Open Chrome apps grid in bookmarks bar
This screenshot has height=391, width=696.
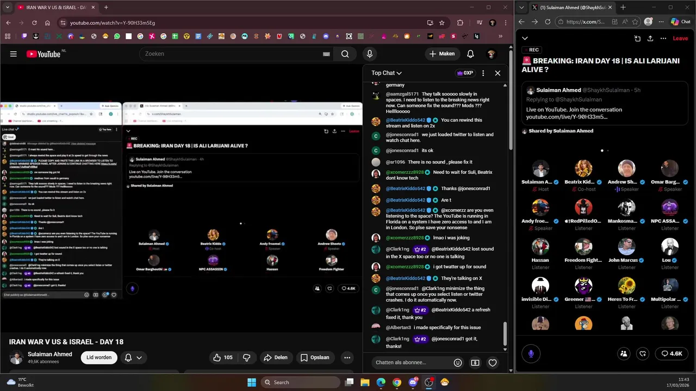pos(8,36)
